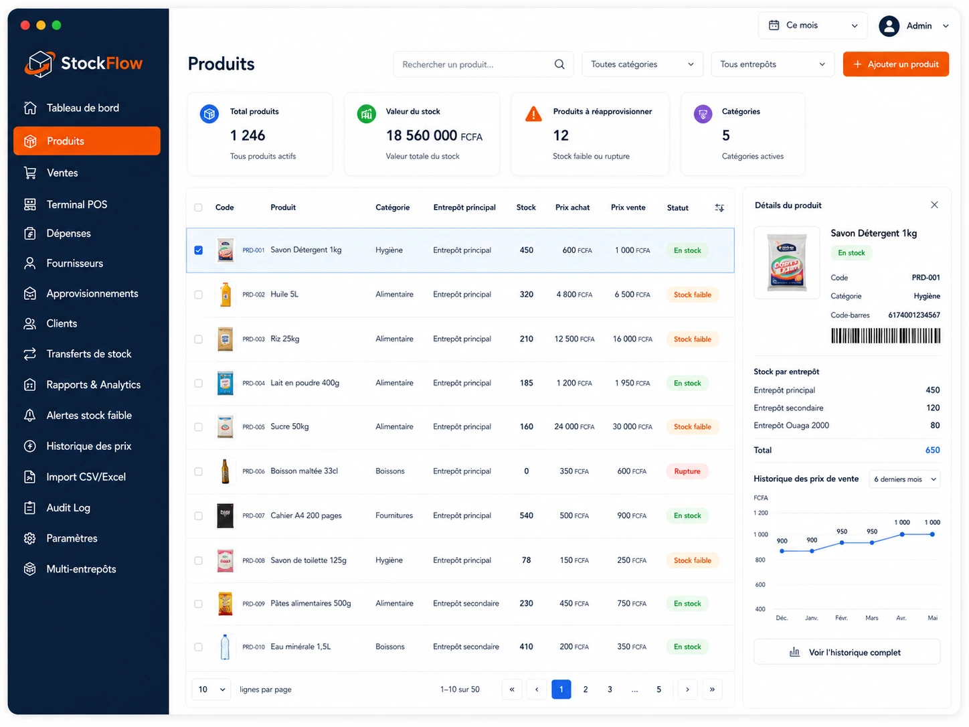The width and height of the screenshot is (969, 727).
Task: Click the Transferts de stock arrows icon
Action: coord(30,353)
